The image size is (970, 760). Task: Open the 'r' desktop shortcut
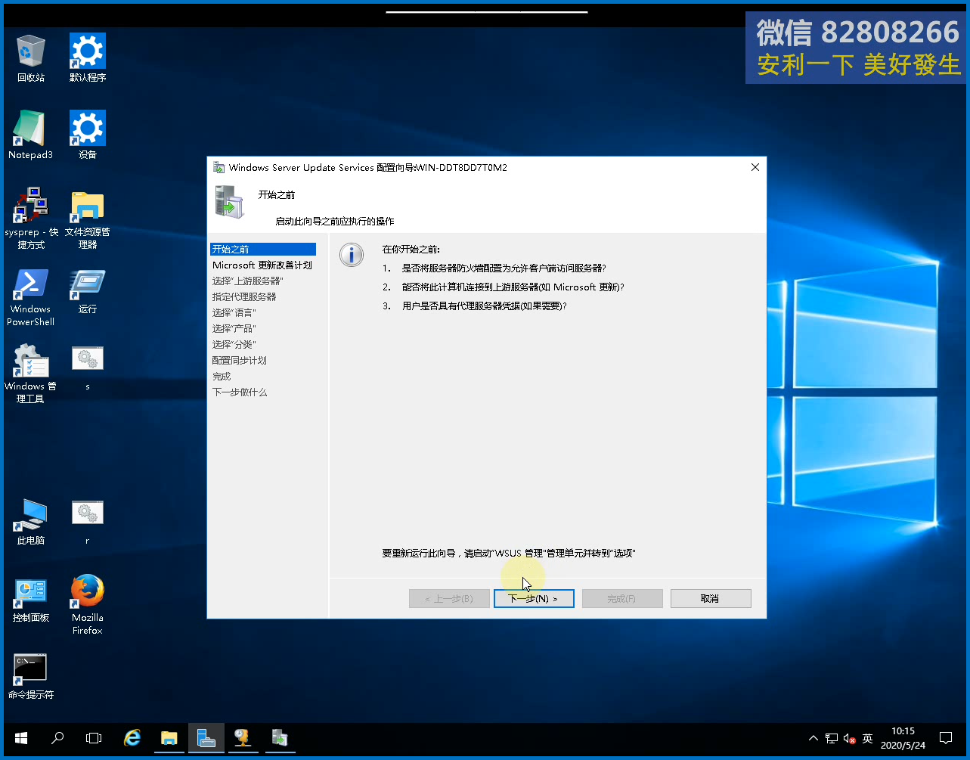coord(88,522)
